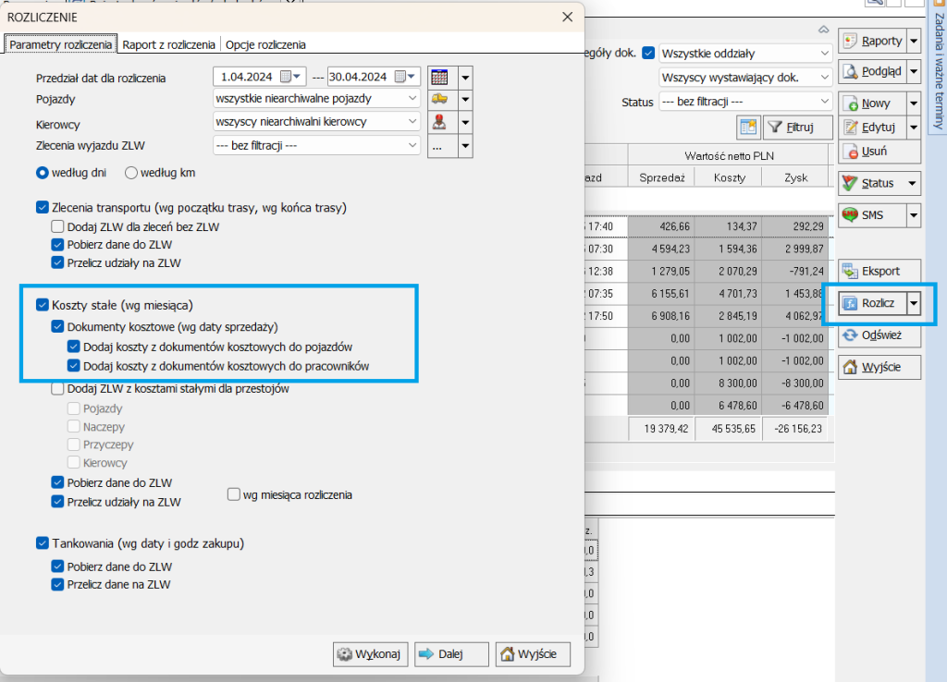Screen dimensions: 947x682
Task: Check 'Dodaj ZLW dla zleceń bez ZLW'
Action: click(58, 226)
